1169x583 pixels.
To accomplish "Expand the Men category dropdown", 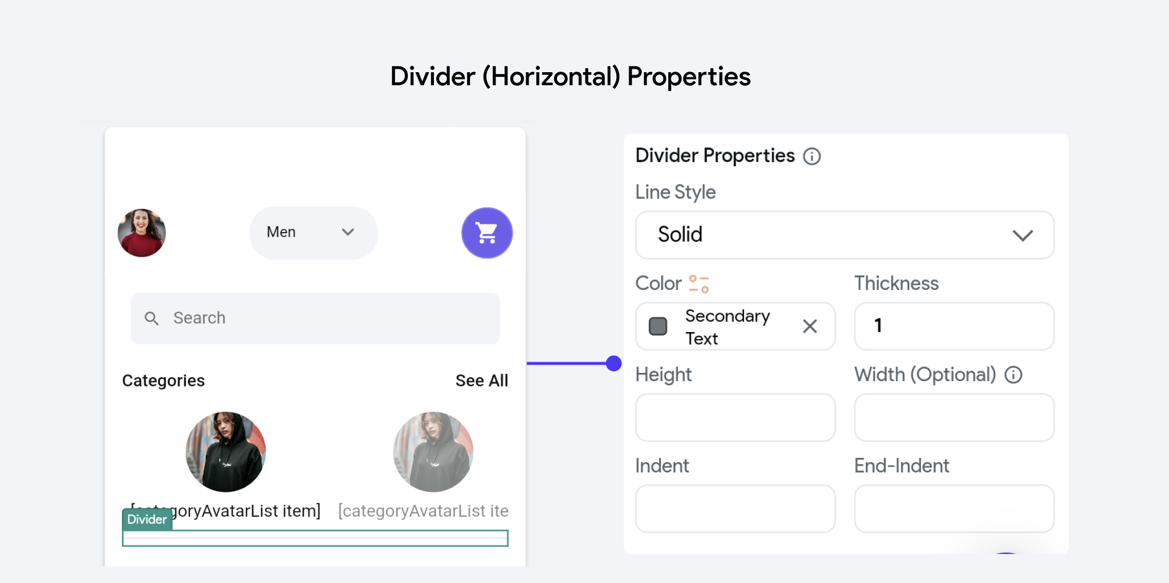I will click(313, 233).
